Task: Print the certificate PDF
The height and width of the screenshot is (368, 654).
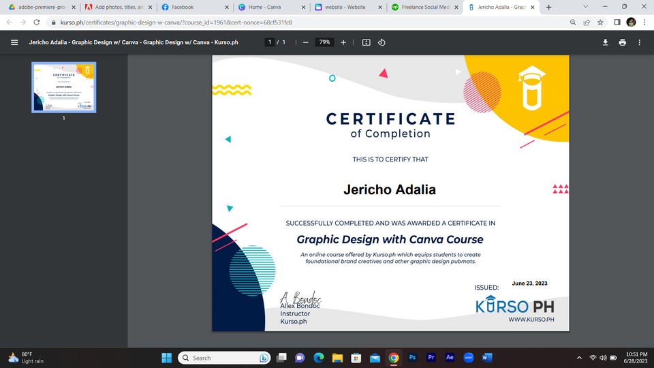Action: [622, 42]
